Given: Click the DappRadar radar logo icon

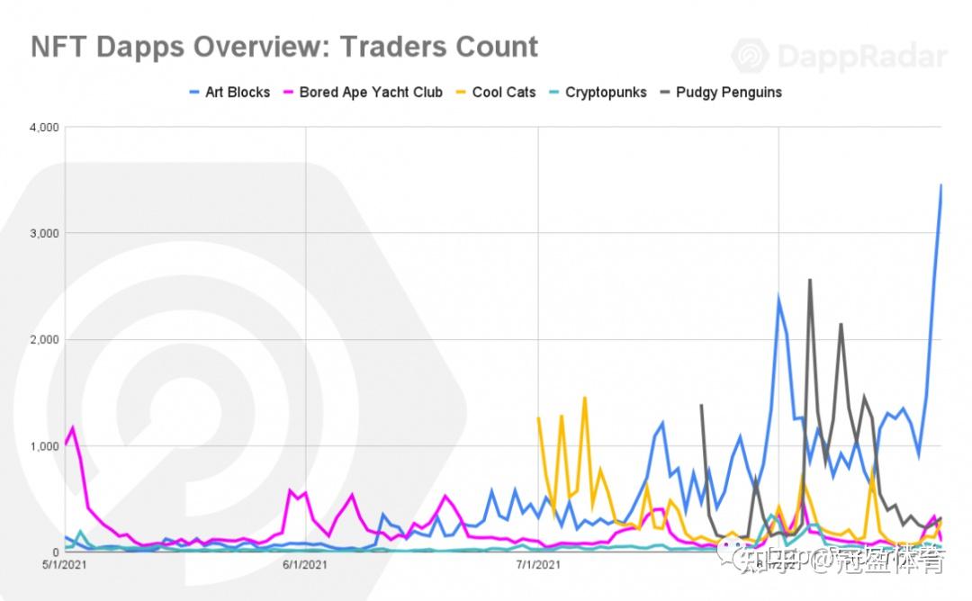Looking at the screenshot, I should click(x=750, y=56).
